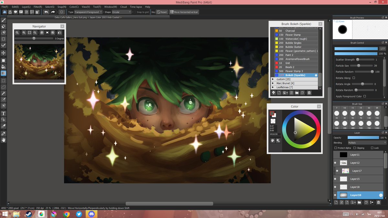Click the cloud save icon in toolbar
The width and height of the screenshot is (388, 218).
click(5, 12)
